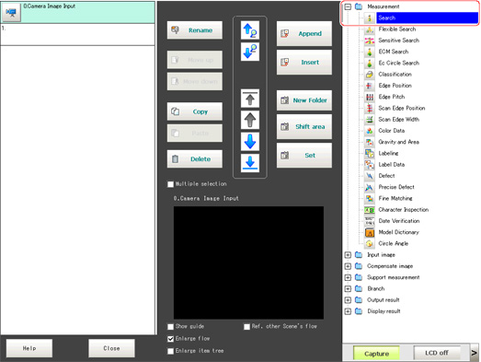The image size is (481, 362).
Task: Click the Help button
Action: coord(29,348)
